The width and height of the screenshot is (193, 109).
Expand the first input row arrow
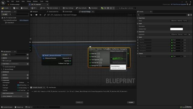(x=138, y=40)
